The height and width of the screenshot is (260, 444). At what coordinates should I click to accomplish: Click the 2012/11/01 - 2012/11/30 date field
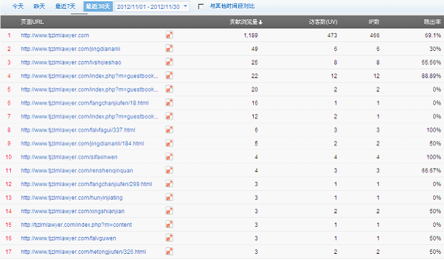click(152, 7)
